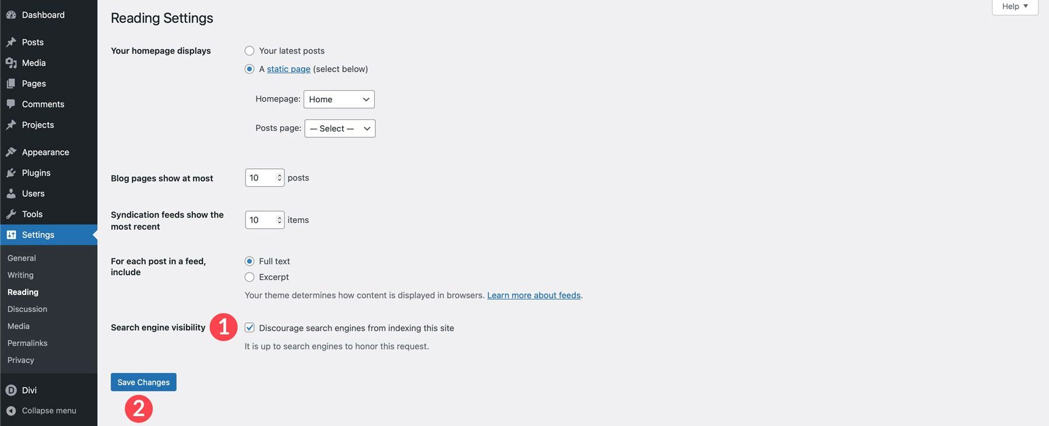Open the Plugins icon
This screenshot has width=1049, height=426.
[x=12, y=172]
